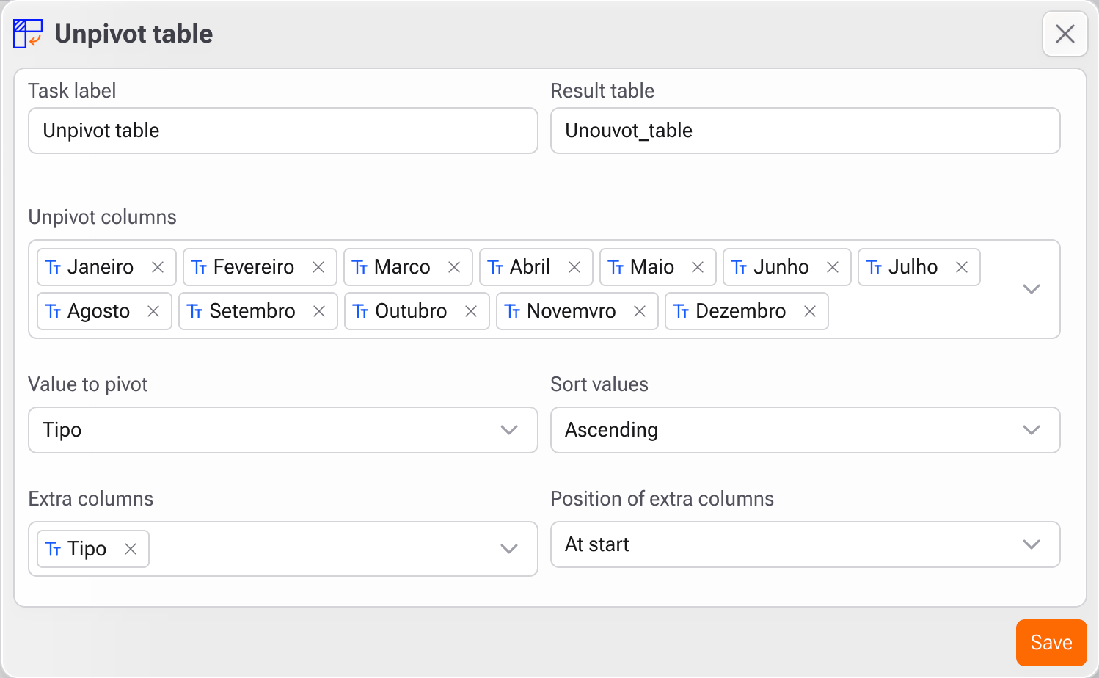
Task: Close the Unpivot table dialog
Action: coord(1065,34)
